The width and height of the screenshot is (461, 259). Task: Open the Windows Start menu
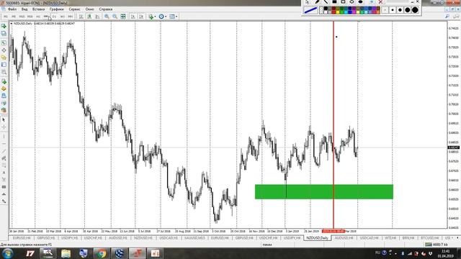click(x=7, y=253)
